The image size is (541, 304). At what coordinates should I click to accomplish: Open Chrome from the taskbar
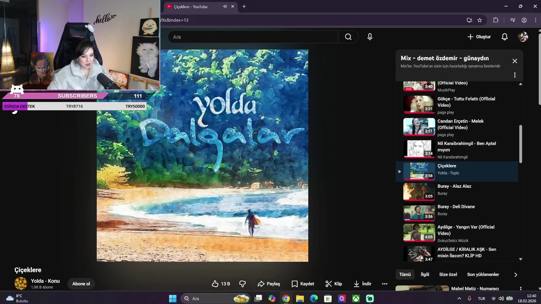coord(286,299)
